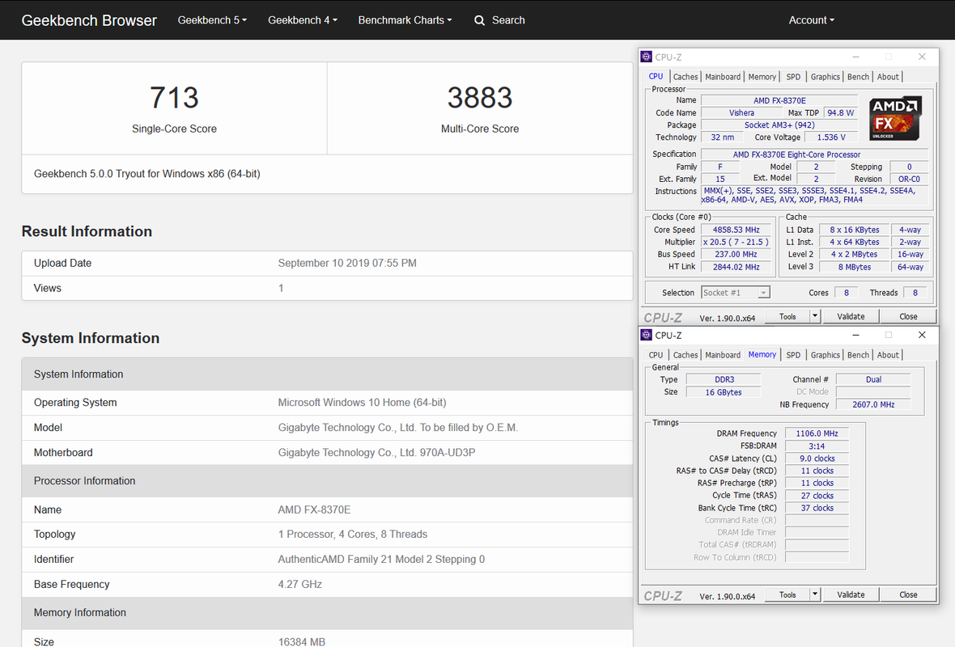Open Graphics tab in bottom CPU-Z window
Viewport: 955px width, 647px height.
point(826,355)
